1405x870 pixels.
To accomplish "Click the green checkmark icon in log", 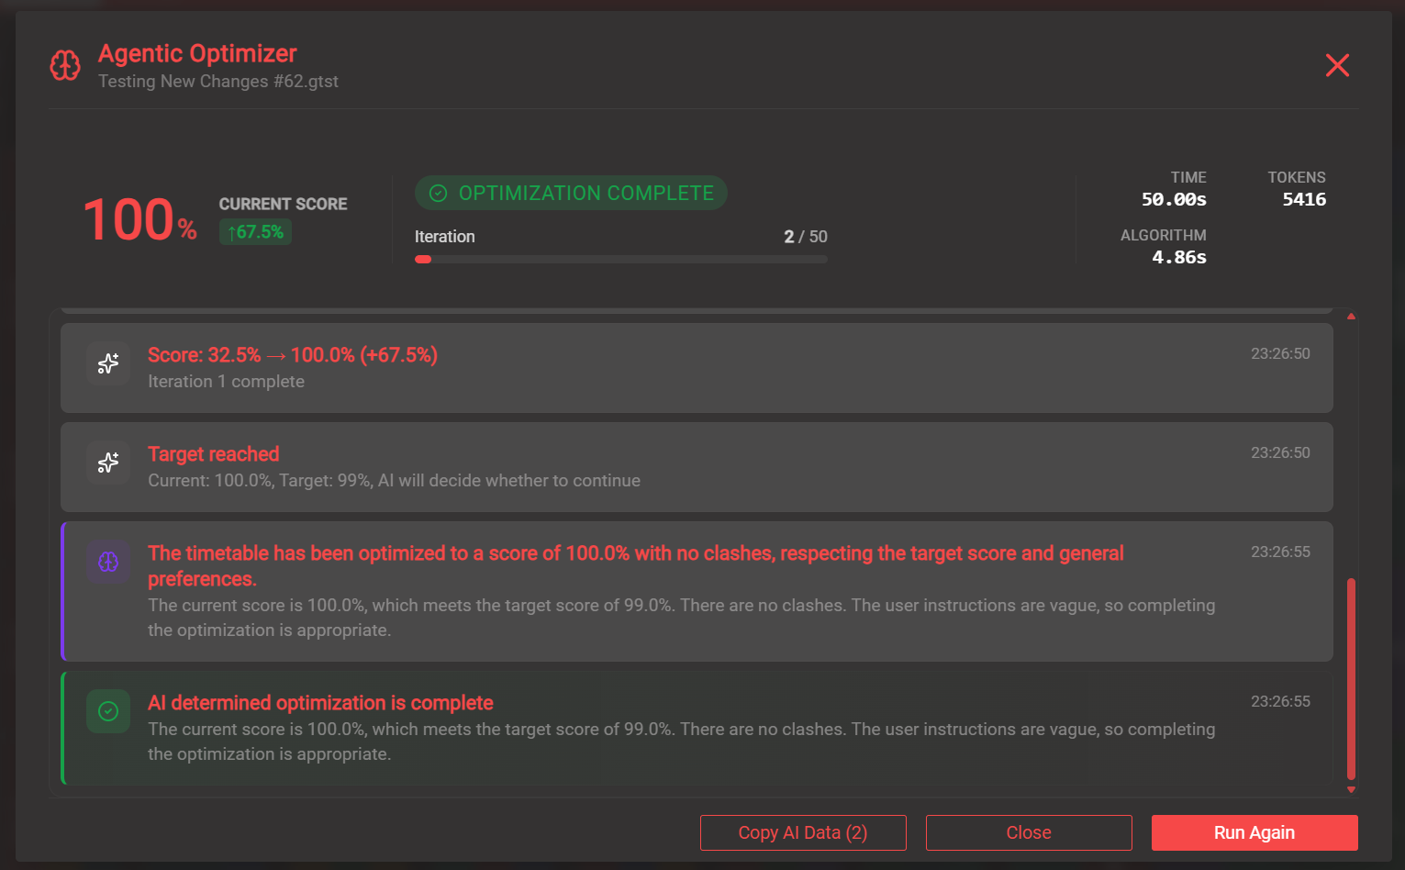I will [x=108, y=711].
